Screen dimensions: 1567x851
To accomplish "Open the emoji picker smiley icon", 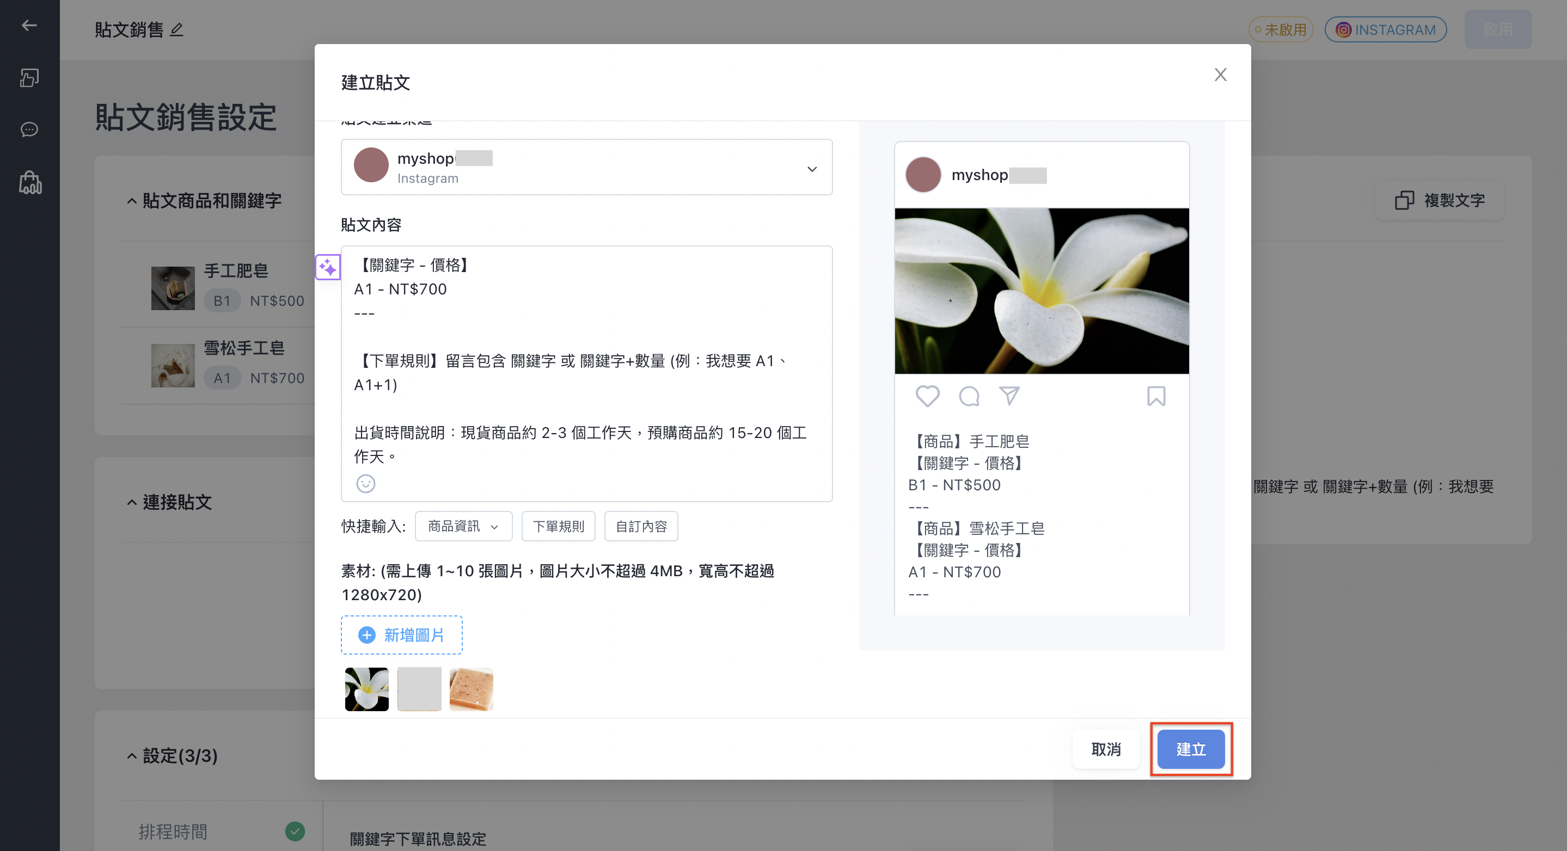I will [365, 483].
